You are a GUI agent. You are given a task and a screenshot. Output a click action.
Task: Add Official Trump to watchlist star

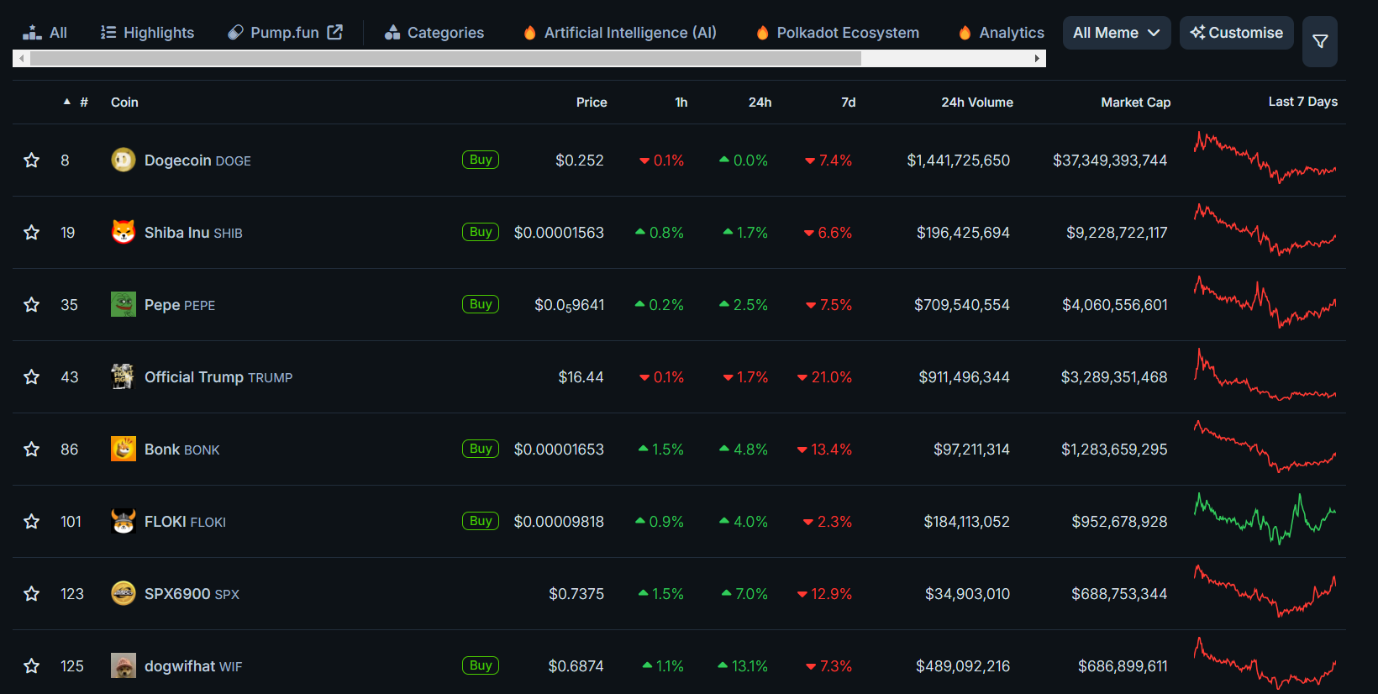click(x=32, y=376)
